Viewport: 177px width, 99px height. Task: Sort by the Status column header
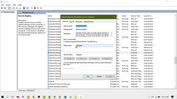pyautogui.click(x=124, y=16)
